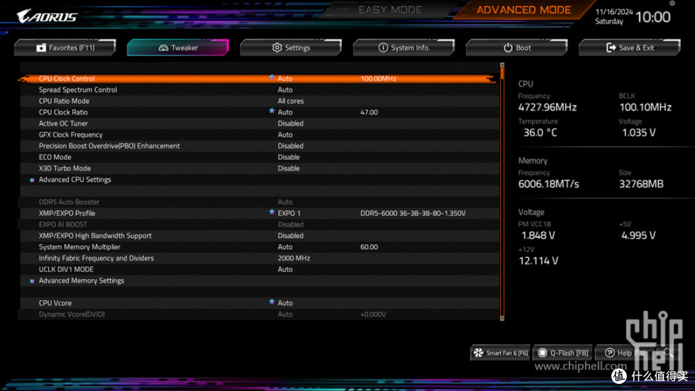This screenshot has width=695, height=391.
Task: Select Infinity Fabric Frequency and Dividers label
Action: pyautogui.click(x=96, y=258)
